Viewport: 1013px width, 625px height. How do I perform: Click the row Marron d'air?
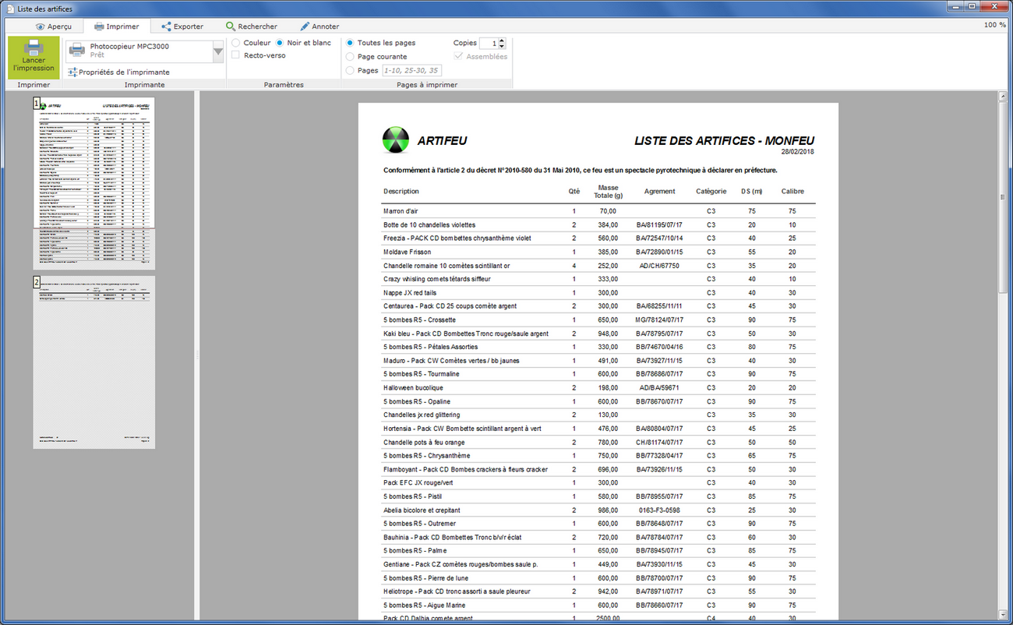pos(598,211)
